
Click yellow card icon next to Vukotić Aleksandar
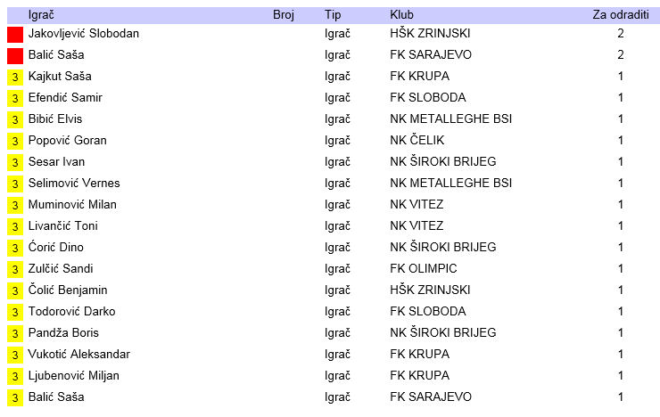14,355
